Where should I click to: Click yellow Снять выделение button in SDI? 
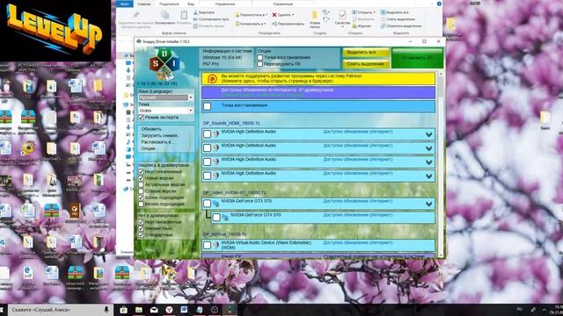(366, 64)
